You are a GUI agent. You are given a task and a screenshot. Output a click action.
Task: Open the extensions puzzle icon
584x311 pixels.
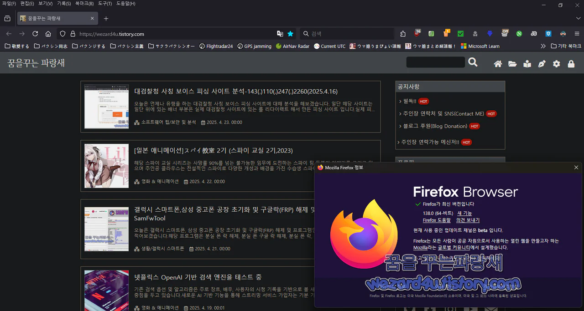[403, 34]
